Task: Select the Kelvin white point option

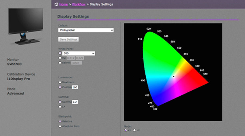Action: coord(60,63)
